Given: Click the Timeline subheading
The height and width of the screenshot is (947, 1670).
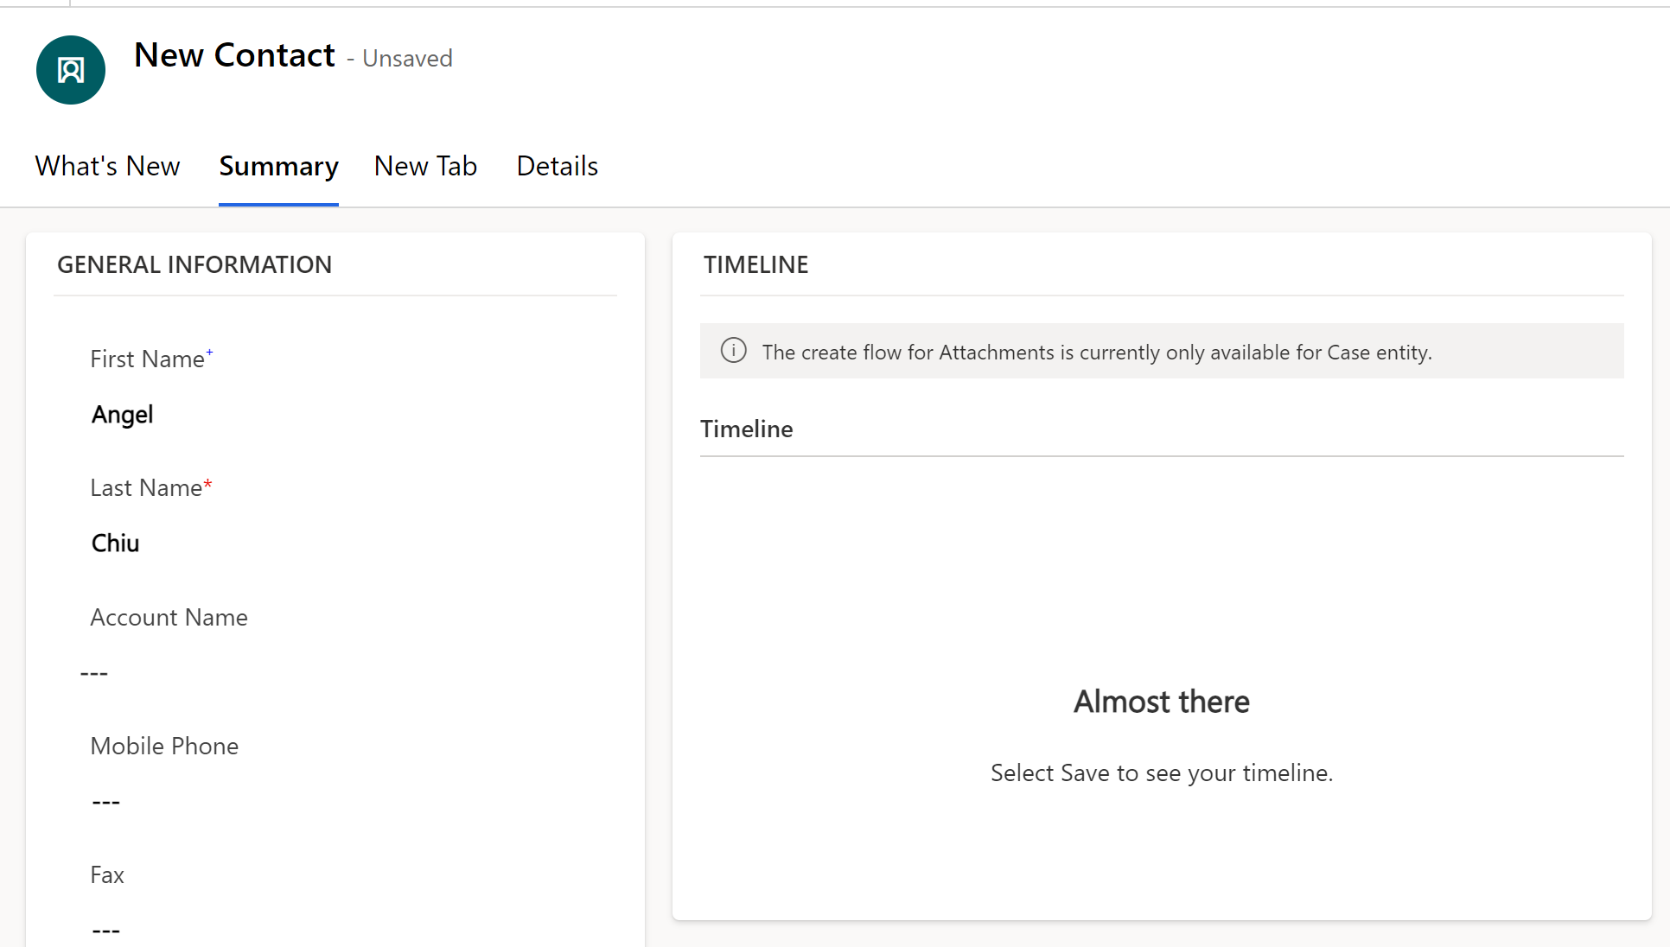Looking at the screenshot, I should pyautogui.click(x=747, y=429).
